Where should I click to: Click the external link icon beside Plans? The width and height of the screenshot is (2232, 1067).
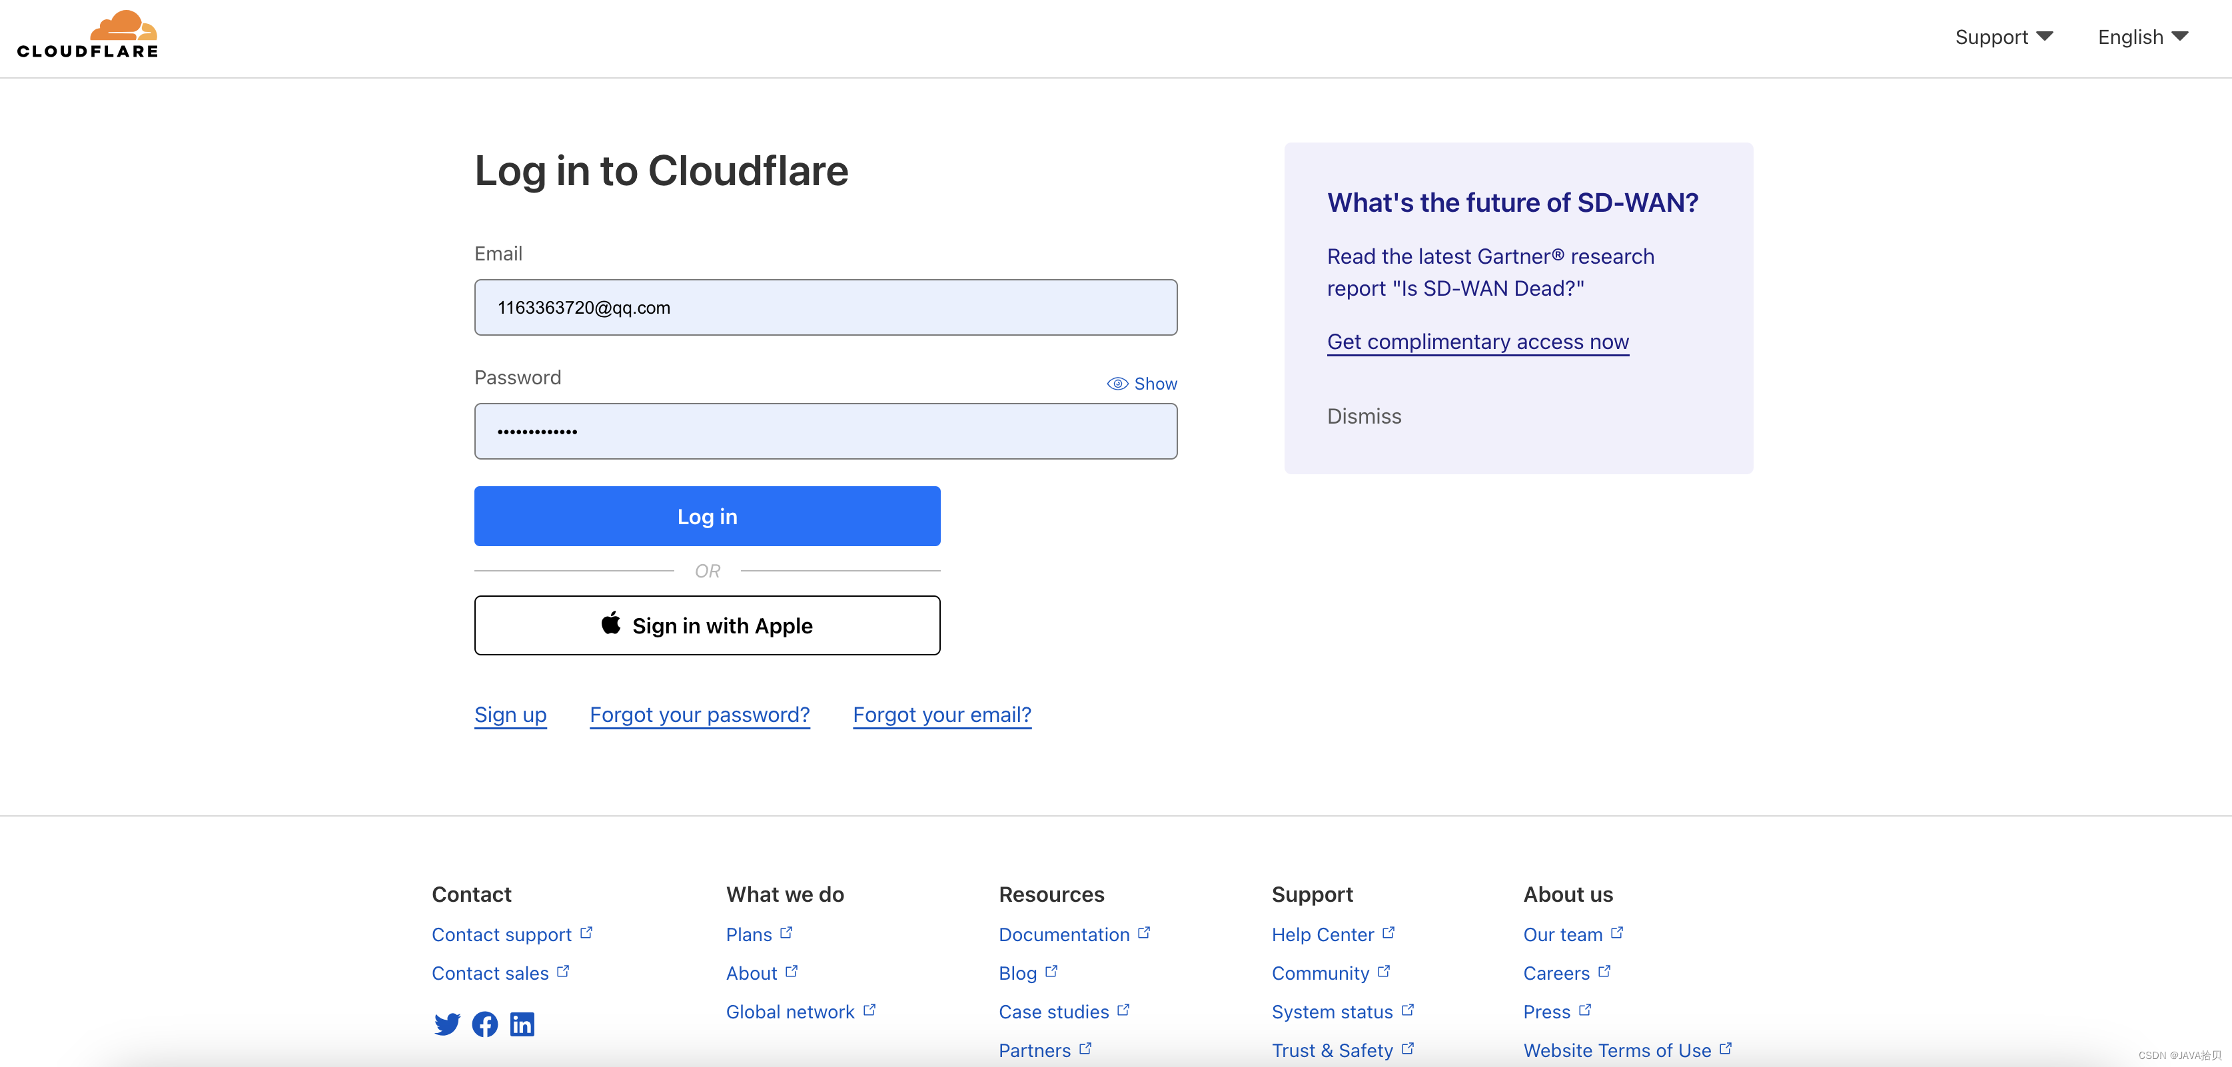tap(786, 932)
